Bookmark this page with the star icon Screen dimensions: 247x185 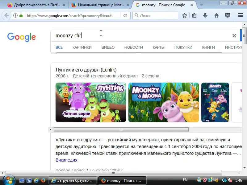185,15
